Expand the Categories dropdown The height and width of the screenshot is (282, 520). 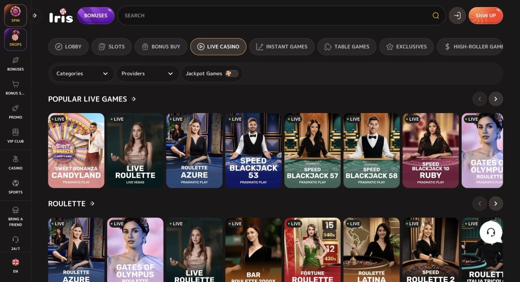82,74
